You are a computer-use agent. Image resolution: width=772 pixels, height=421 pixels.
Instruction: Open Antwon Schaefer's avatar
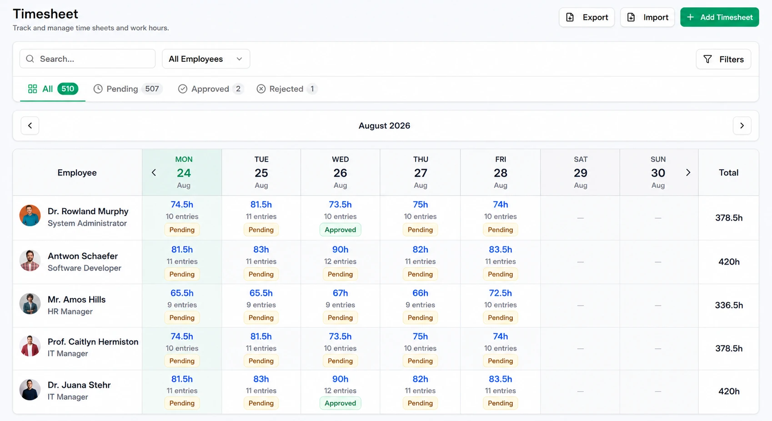click(x=30, y=261)
